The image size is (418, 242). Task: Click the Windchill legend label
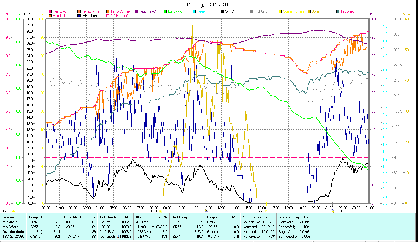click(x=59, y=15)
